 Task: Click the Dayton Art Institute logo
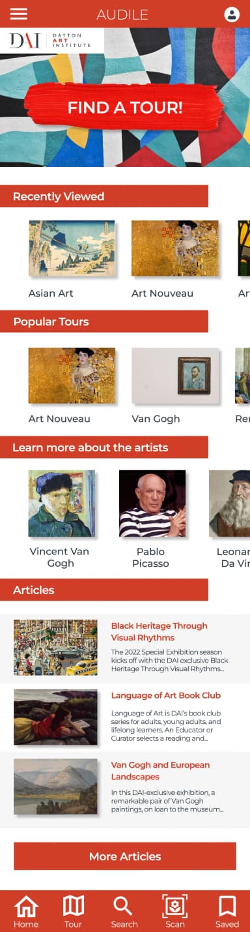(52, 40)
